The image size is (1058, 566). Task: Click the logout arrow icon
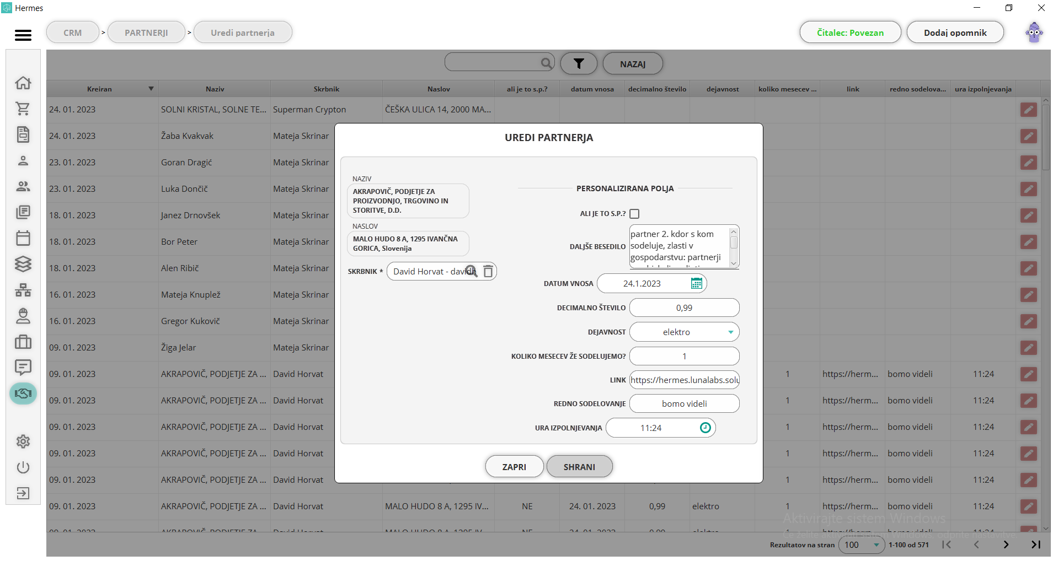[x=23, y=493]
